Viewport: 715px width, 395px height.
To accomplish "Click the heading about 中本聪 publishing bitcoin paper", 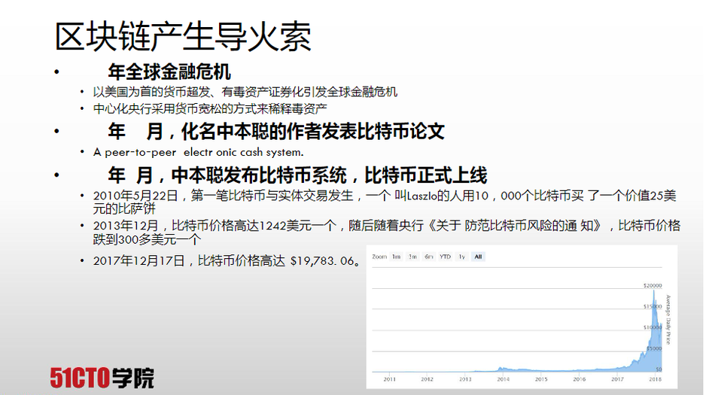I will tap(275, 132).
